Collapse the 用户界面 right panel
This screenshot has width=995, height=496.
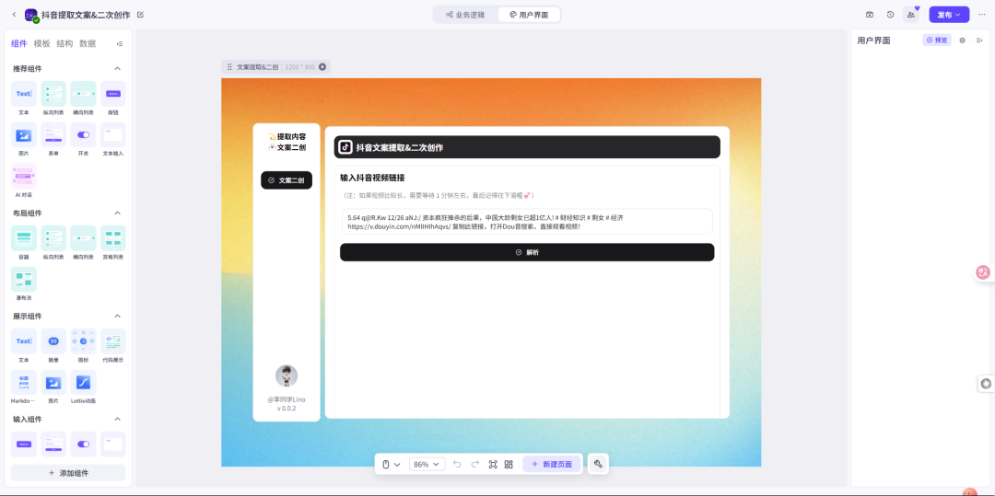pos(979,40)
